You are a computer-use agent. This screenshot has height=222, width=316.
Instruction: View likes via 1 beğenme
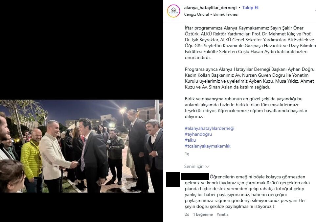(x=203, y=214)
